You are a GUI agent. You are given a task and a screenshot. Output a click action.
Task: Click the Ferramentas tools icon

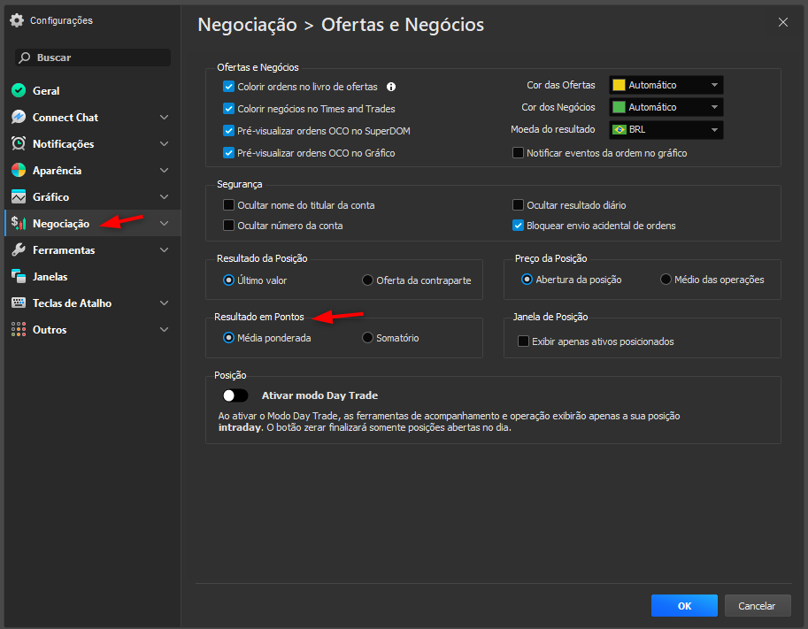click(19, 249)
